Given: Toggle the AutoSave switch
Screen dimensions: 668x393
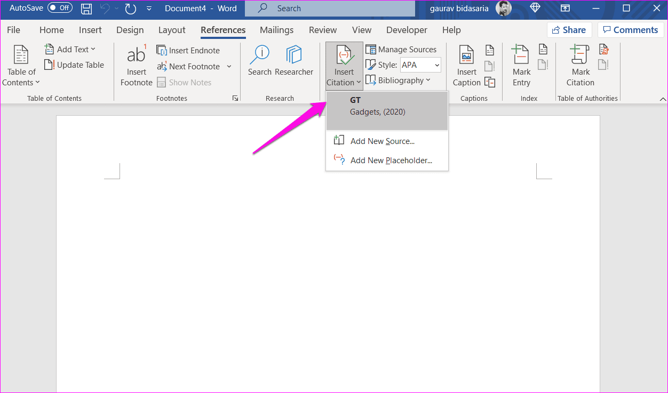Looking at the screenshot, I should 60,8.
